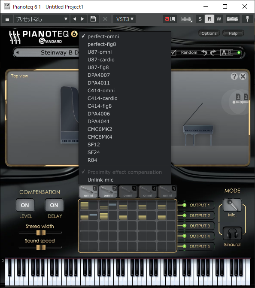Image resolution: width=255 pixels, height=288 pixels.
Task: Click the Random button
Action: 189,52
